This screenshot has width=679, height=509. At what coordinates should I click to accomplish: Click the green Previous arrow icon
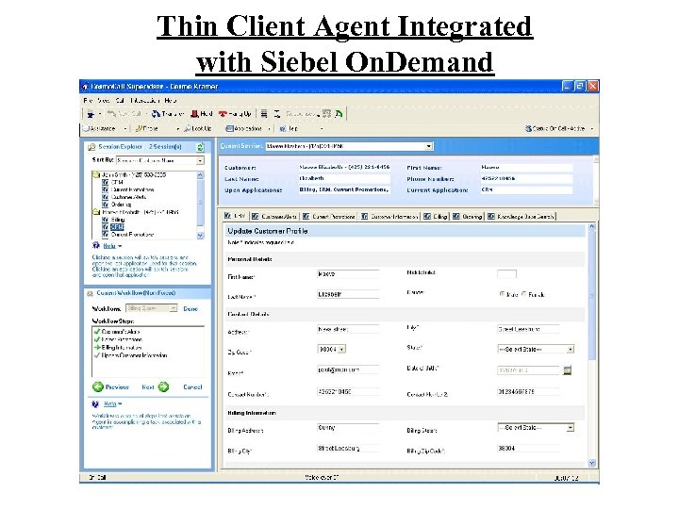(98, 387)
